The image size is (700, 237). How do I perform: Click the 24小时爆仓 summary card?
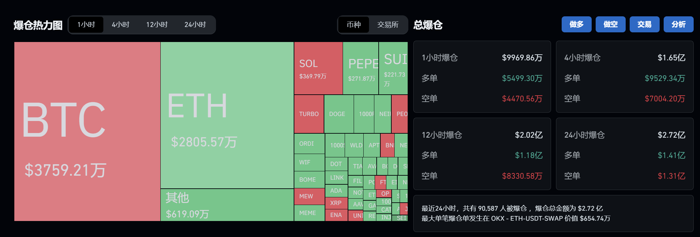[625, 154]
